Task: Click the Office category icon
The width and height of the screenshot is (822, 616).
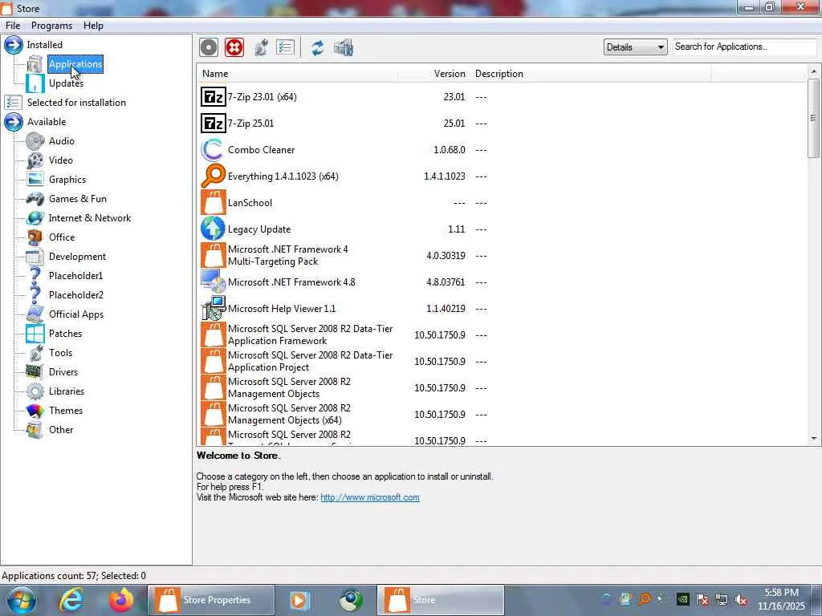Action: click(35, 237)
